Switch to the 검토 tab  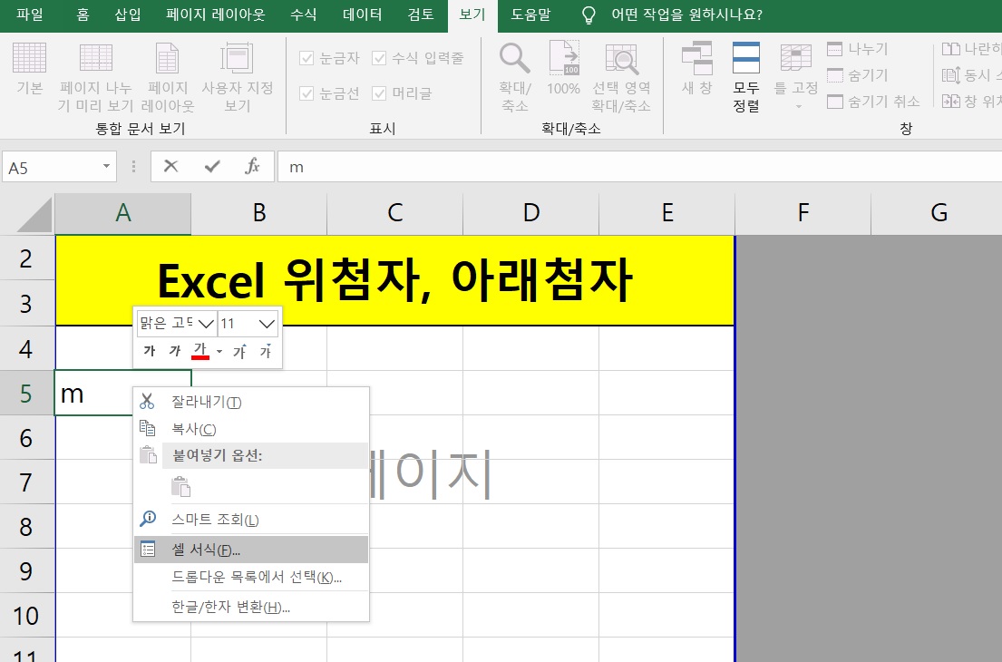click(421, 15)
